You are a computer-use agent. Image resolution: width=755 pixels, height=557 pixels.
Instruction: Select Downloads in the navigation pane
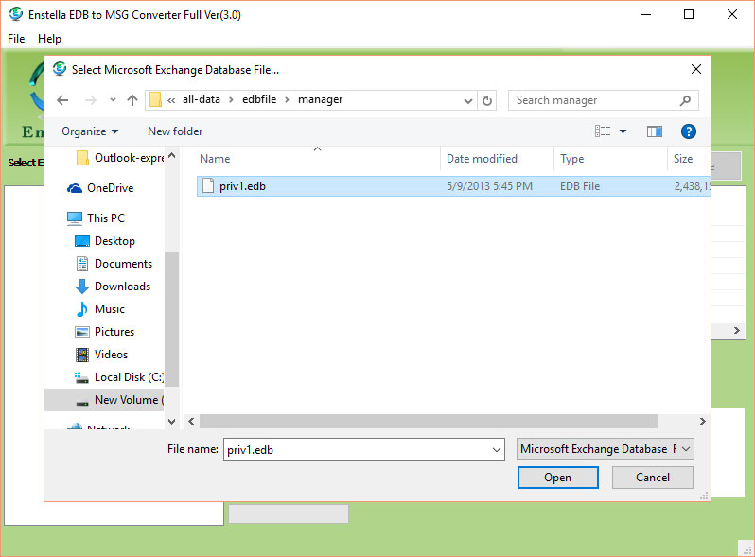[122, 287]
